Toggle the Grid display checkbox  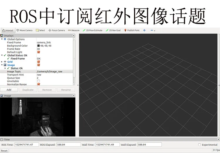tap(39, 62)
